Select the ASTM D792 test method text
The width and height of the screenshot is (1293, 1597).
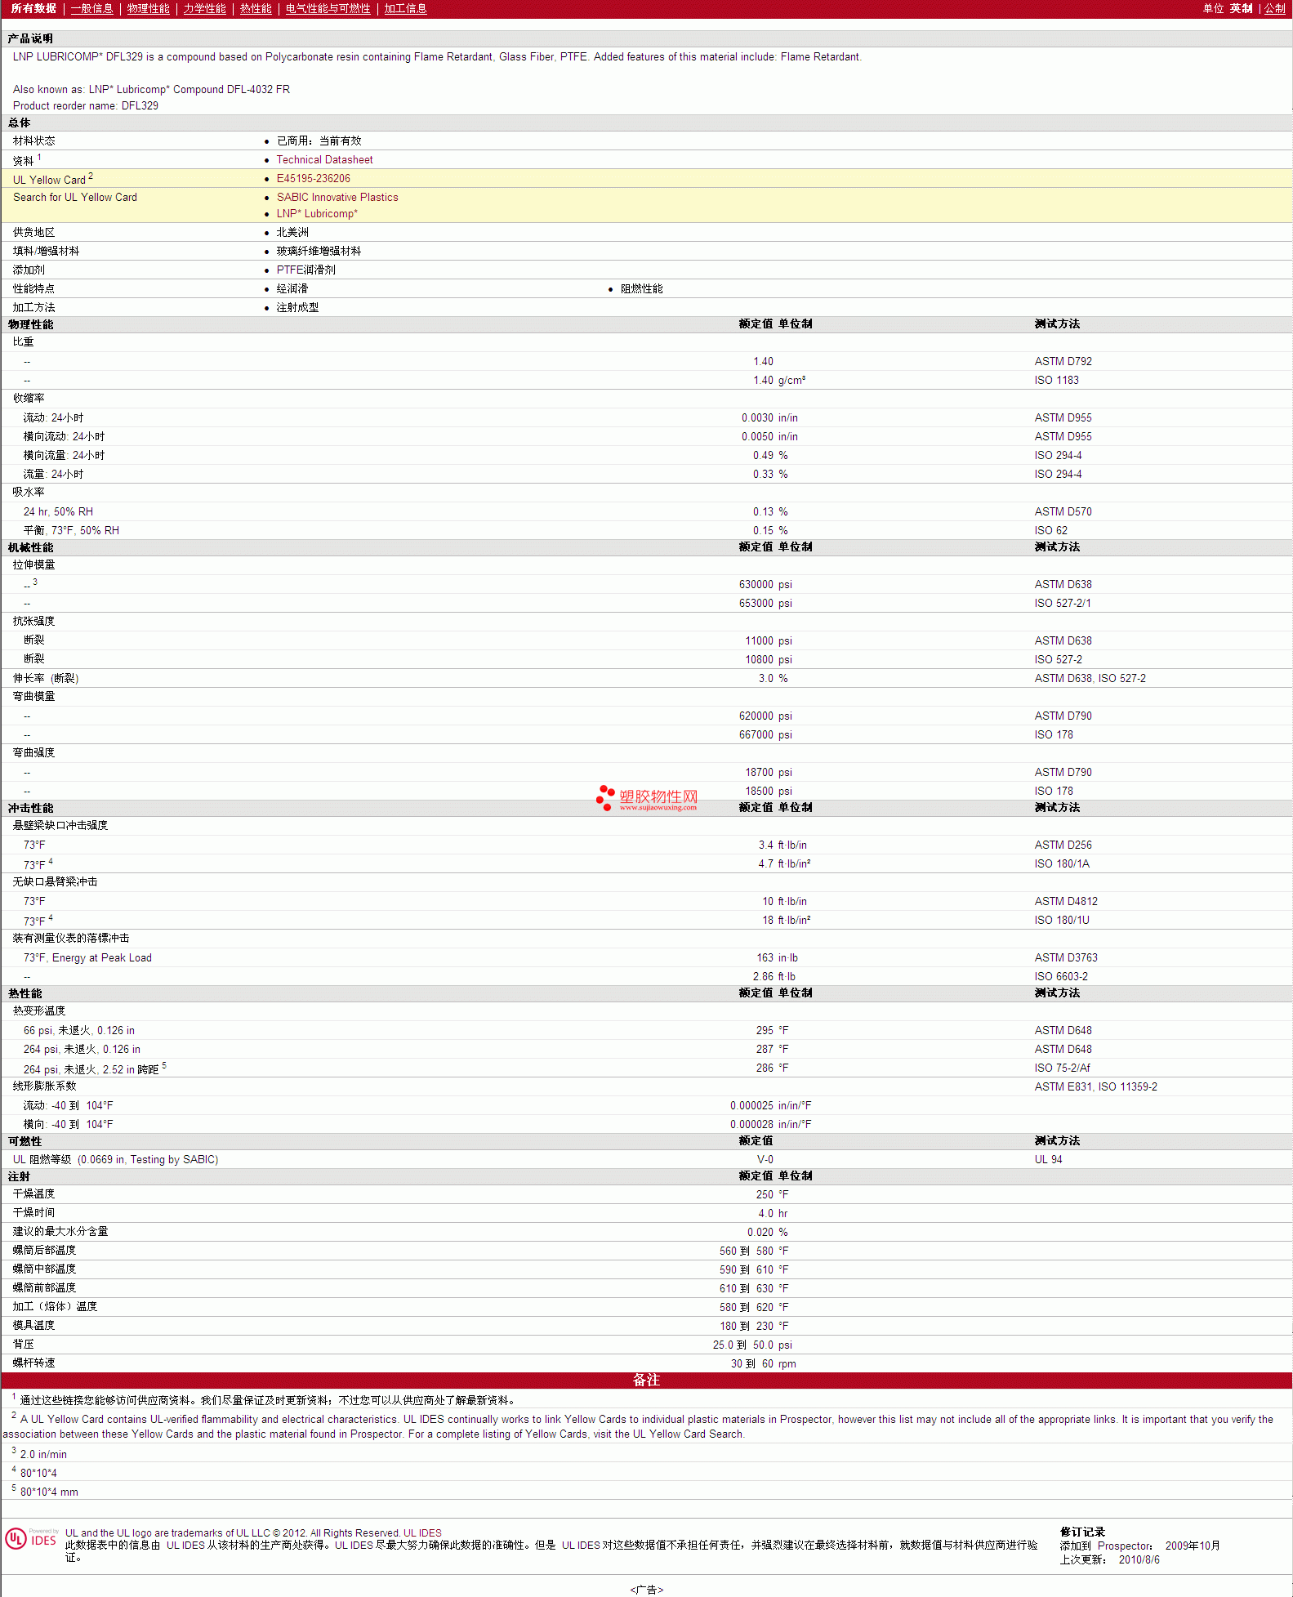[1063, 362]
